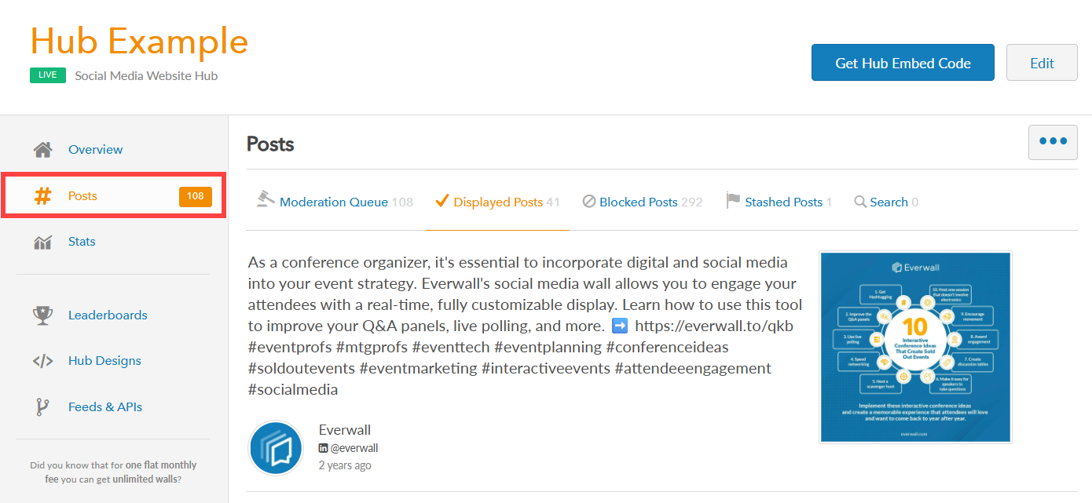Click the Get Hub Embed Code button
Viewport: 1092px width, 503px height.
(x=903, y=63)
